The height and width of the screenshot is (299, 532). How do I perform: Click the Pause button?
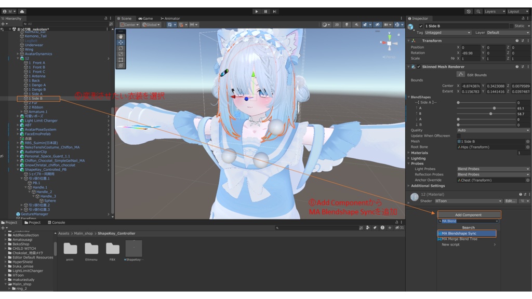[265, 11]
